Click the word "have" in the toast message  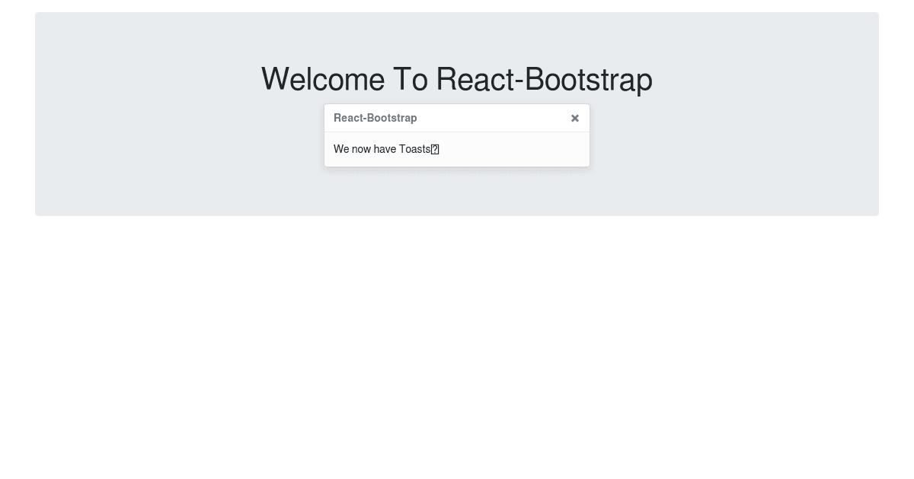click(385, 149)
